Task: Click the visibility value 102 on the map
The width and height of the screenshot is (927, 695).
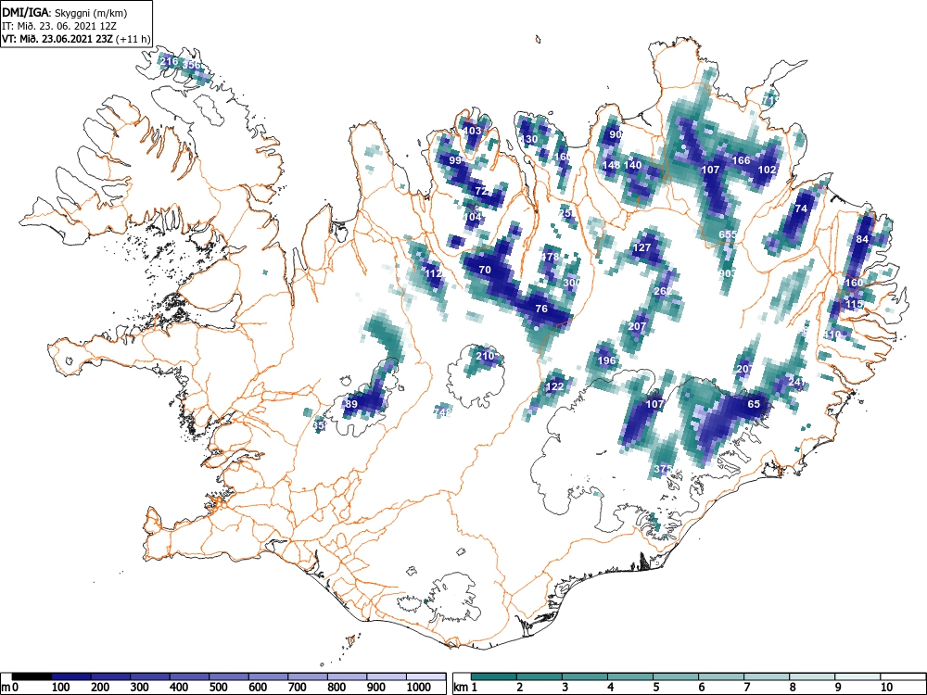Action: coord(767,169)
